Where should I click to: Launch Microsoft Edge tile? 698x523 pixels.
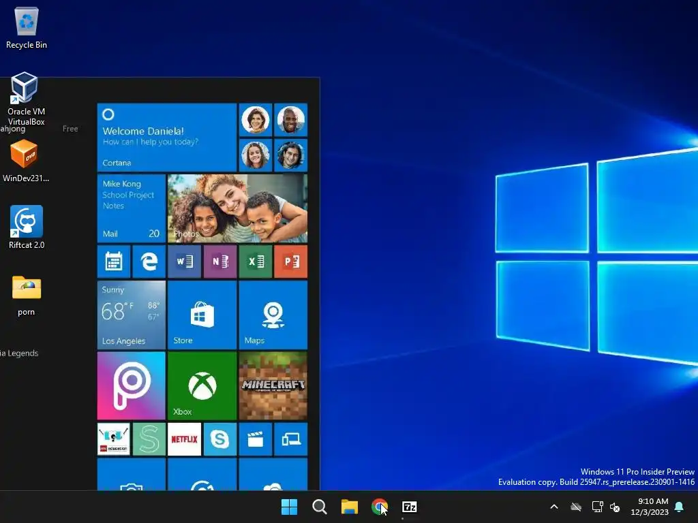(149, 261)
